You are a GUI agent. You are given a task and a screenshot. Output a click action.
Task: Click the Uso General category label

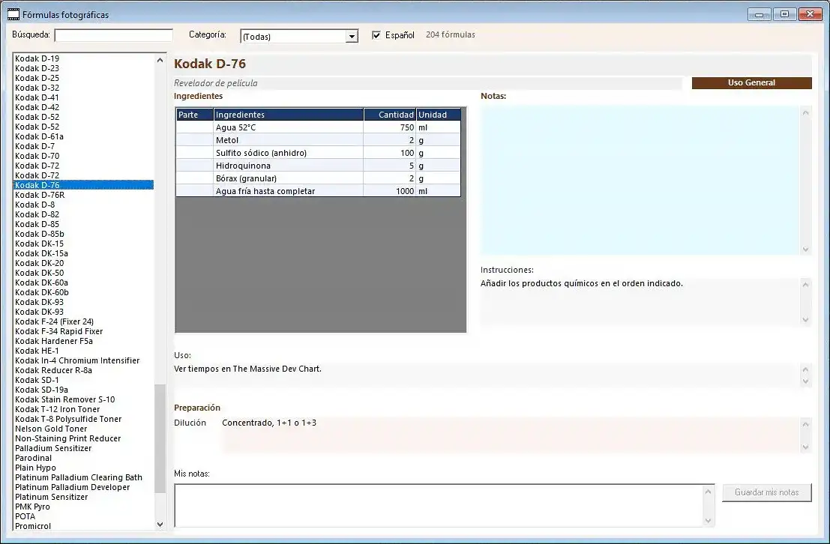751,82
